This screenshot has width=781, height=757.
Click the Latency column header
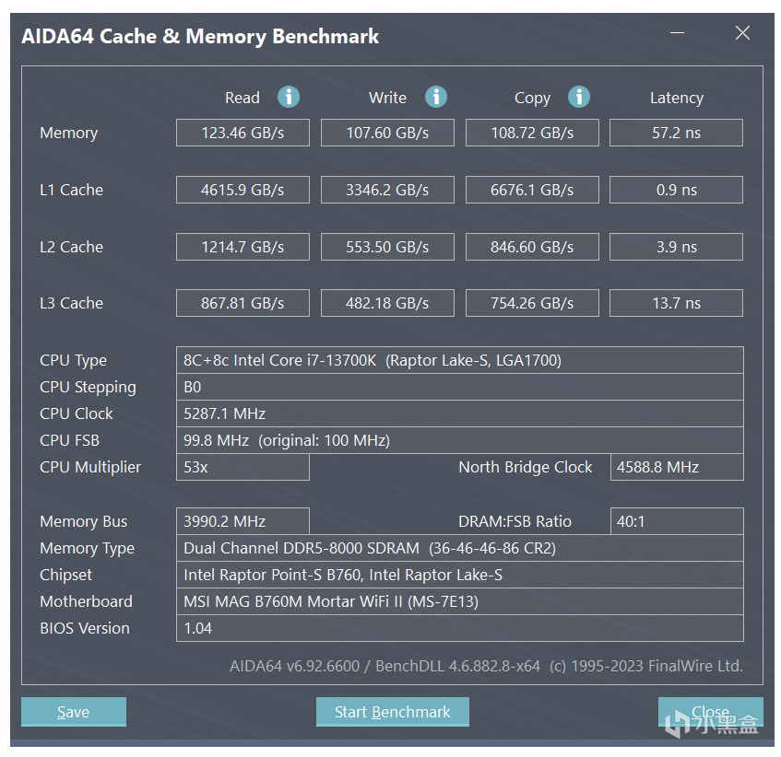677,98
